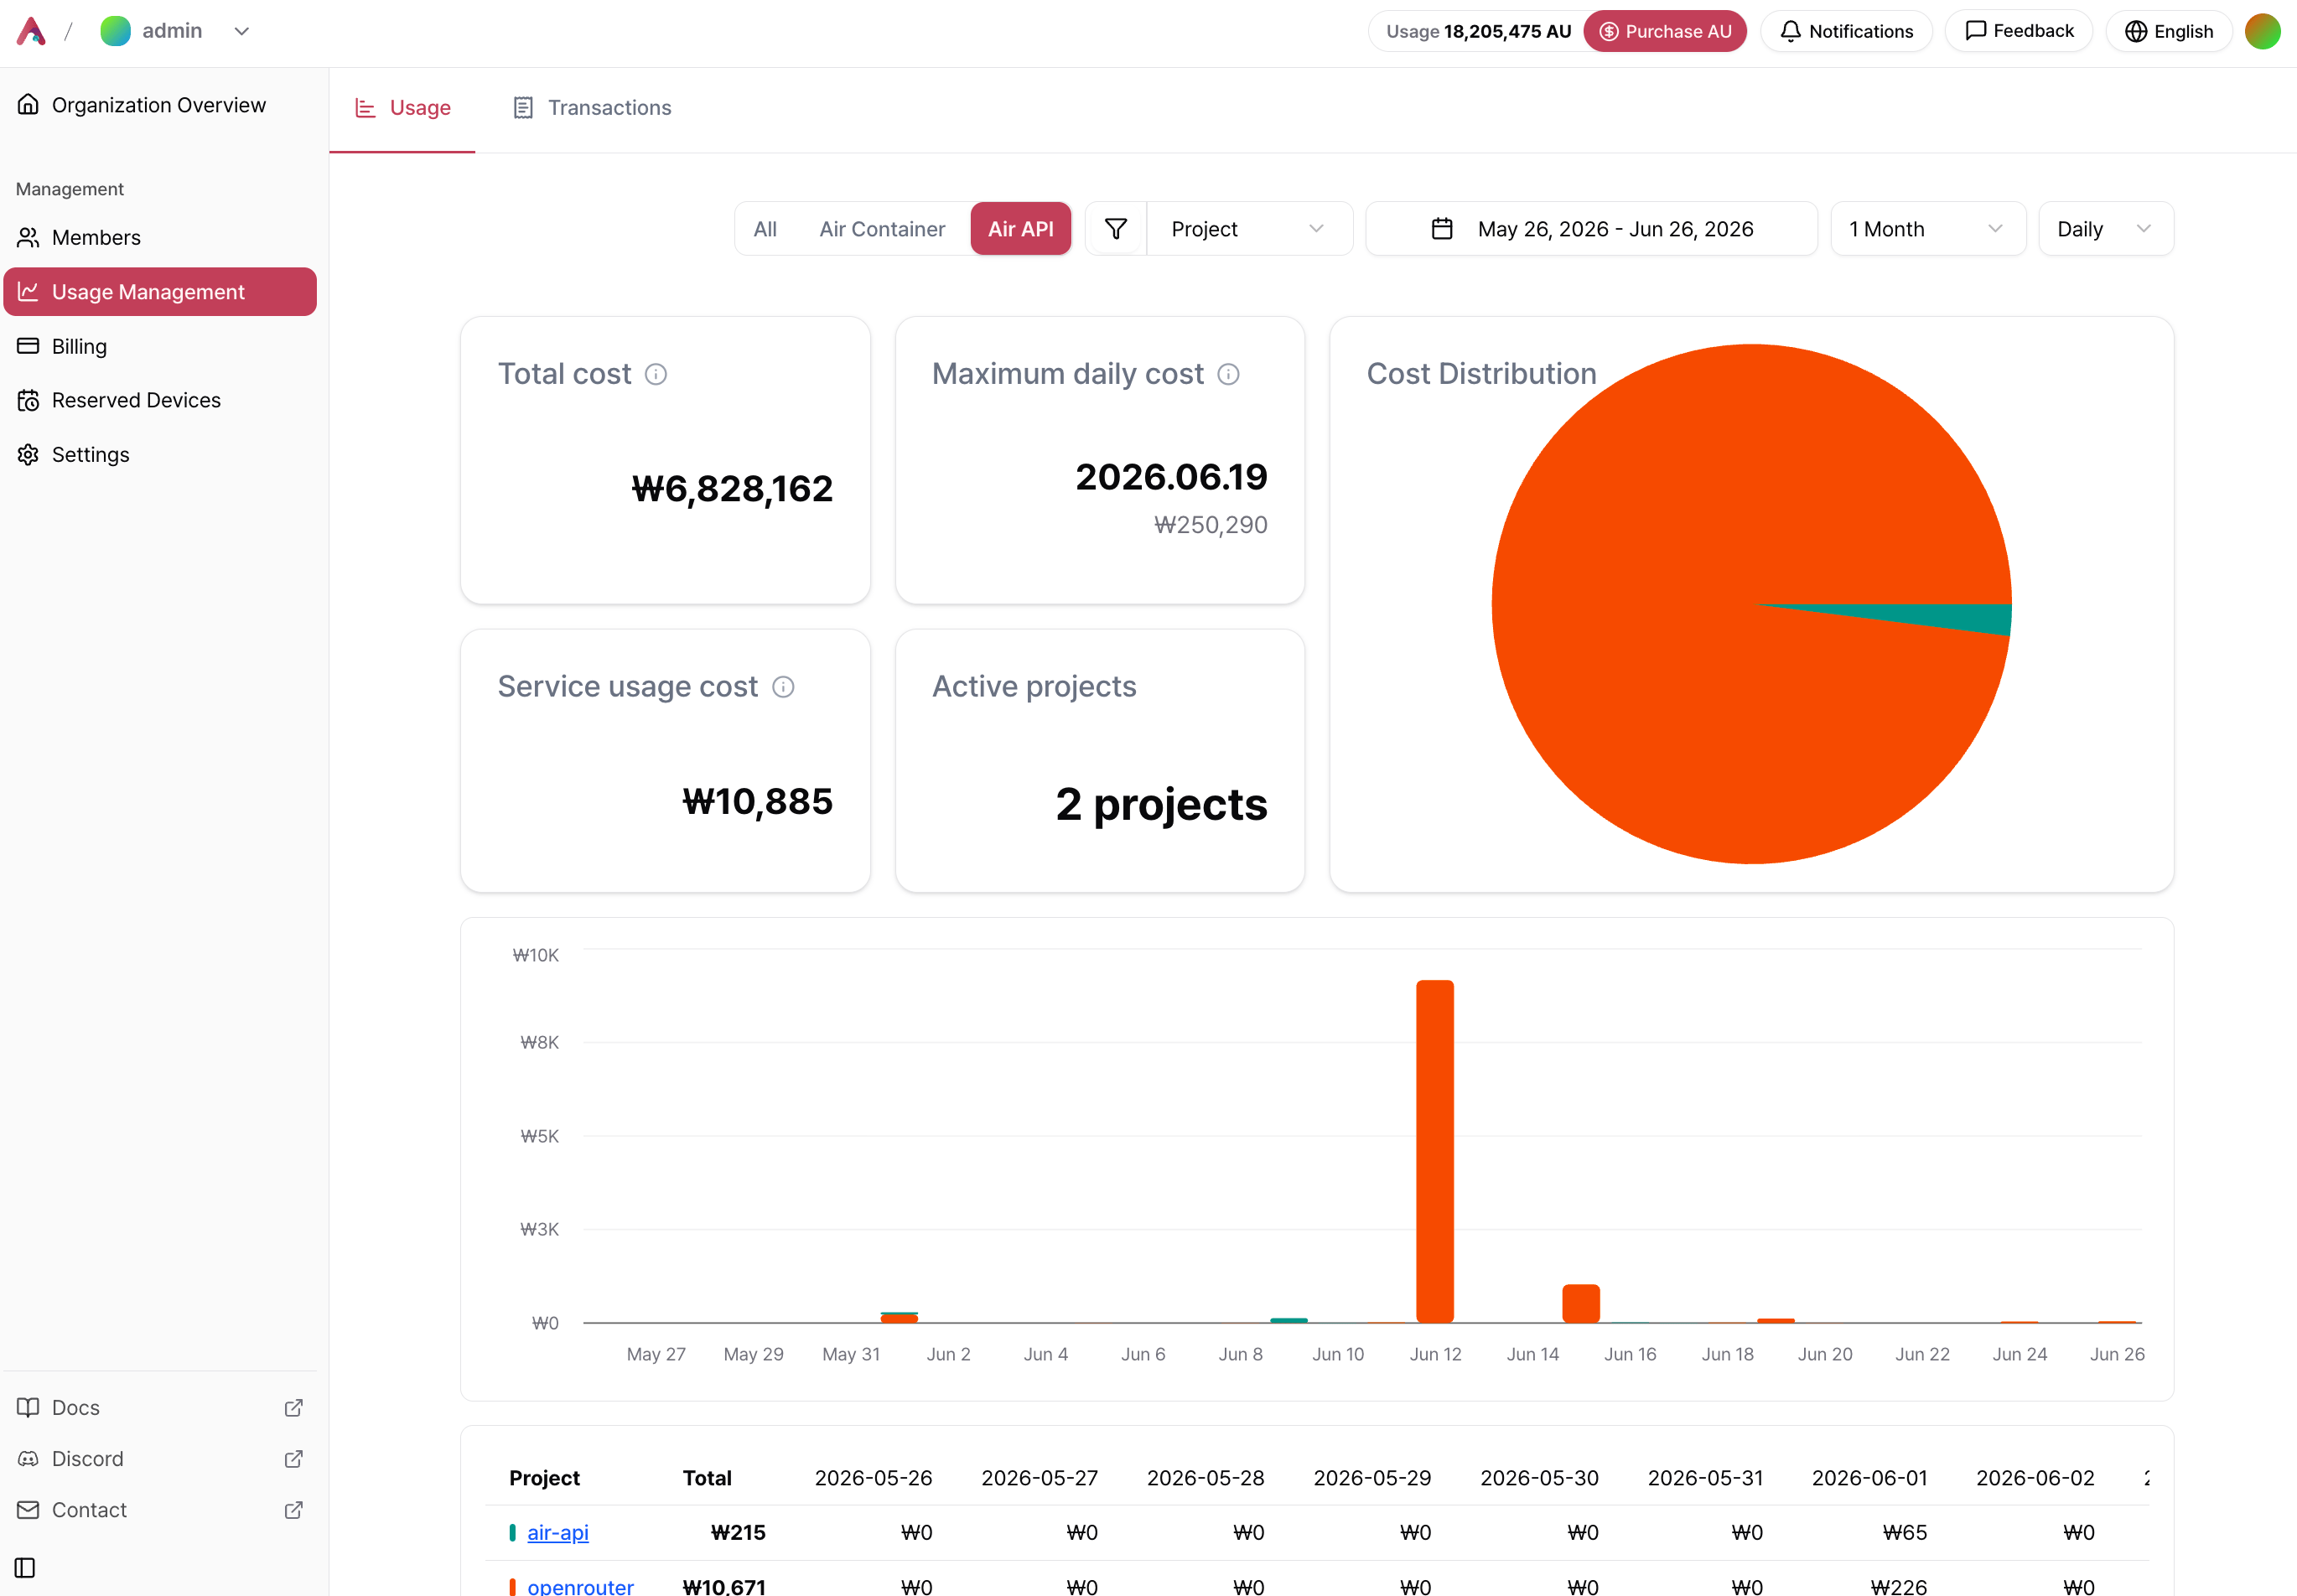Click the Jun 15 orange bar in chart

[x=1581, y=1304]
